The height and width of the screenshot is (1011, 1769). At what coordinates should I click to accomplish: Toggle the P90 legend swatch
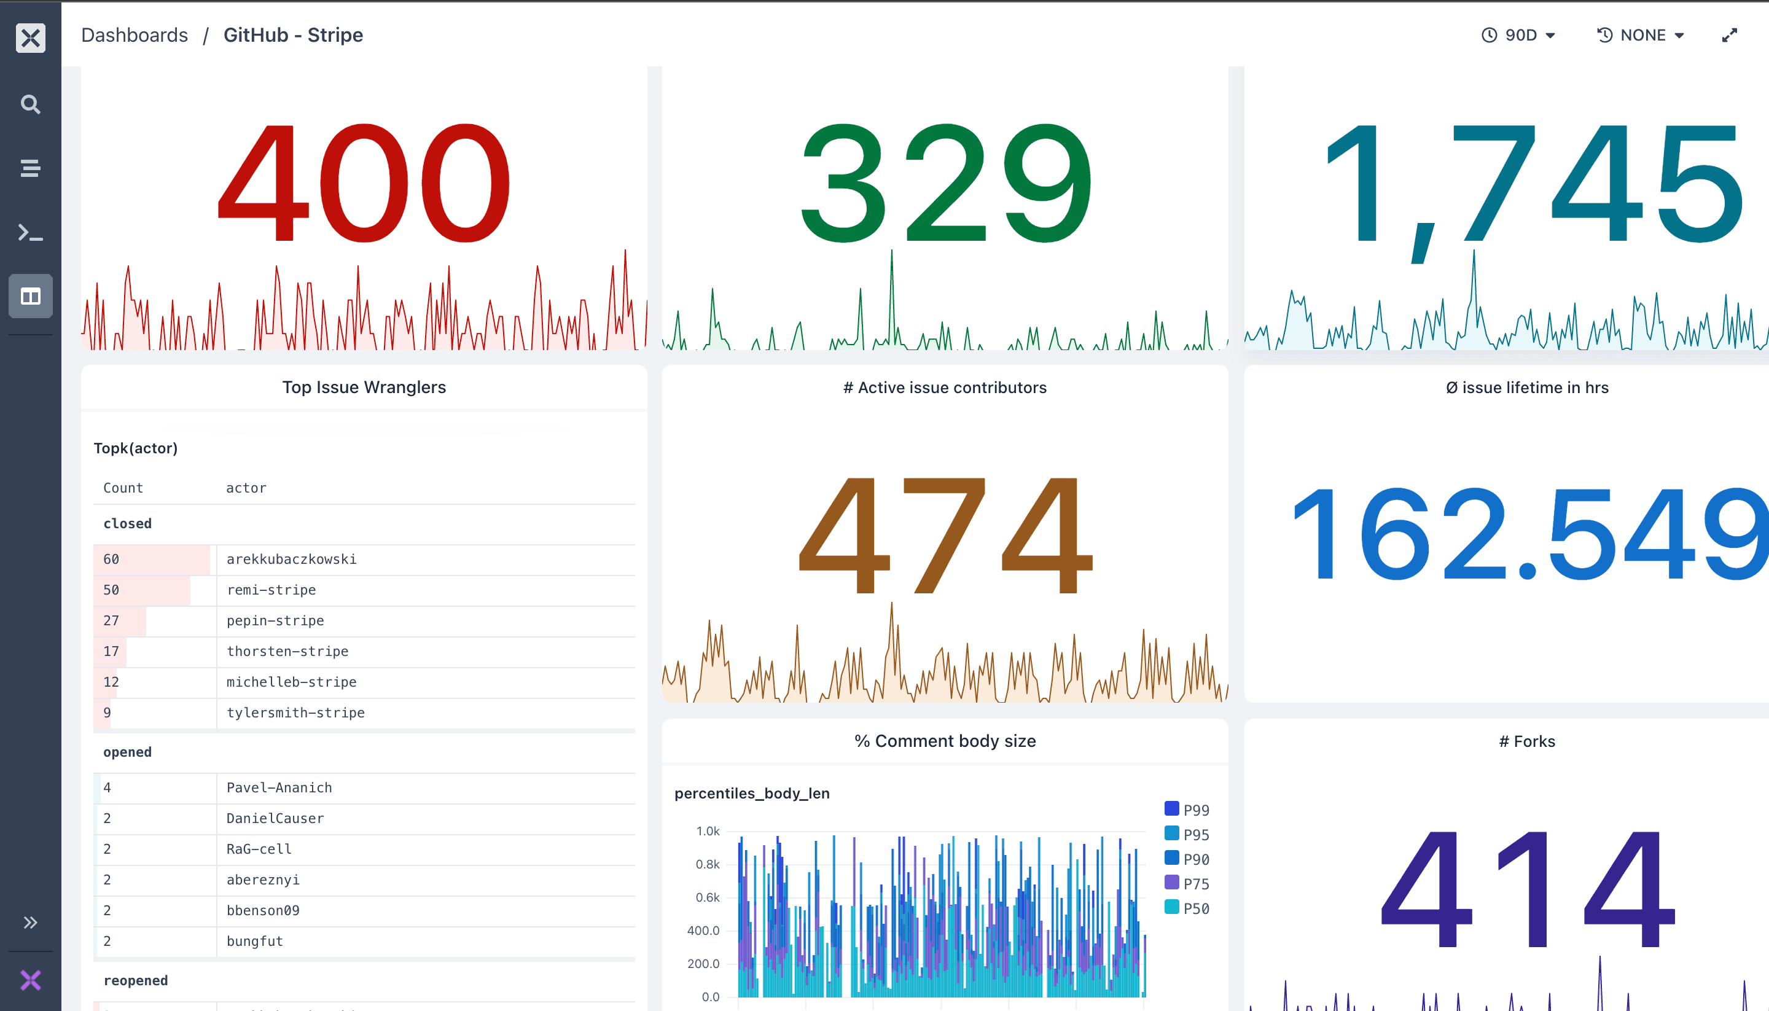coord(1172,858)
